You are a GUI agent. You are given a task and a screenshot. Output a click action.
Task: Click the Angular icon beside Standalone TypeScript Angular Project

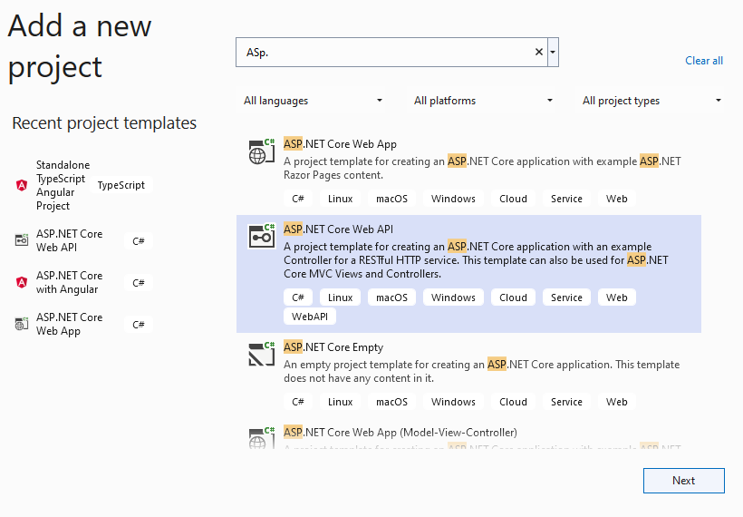(22, 185)
